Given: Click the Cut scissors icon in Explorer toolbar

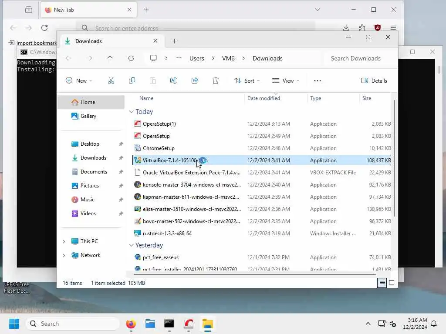Looking at the screenshot, I should coord(111,80).
